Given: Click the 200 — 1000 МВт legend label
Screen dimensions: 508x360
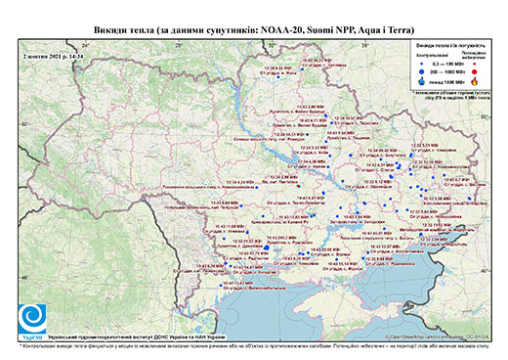Looking at the screenshot, I should click(x=448, y=71).
